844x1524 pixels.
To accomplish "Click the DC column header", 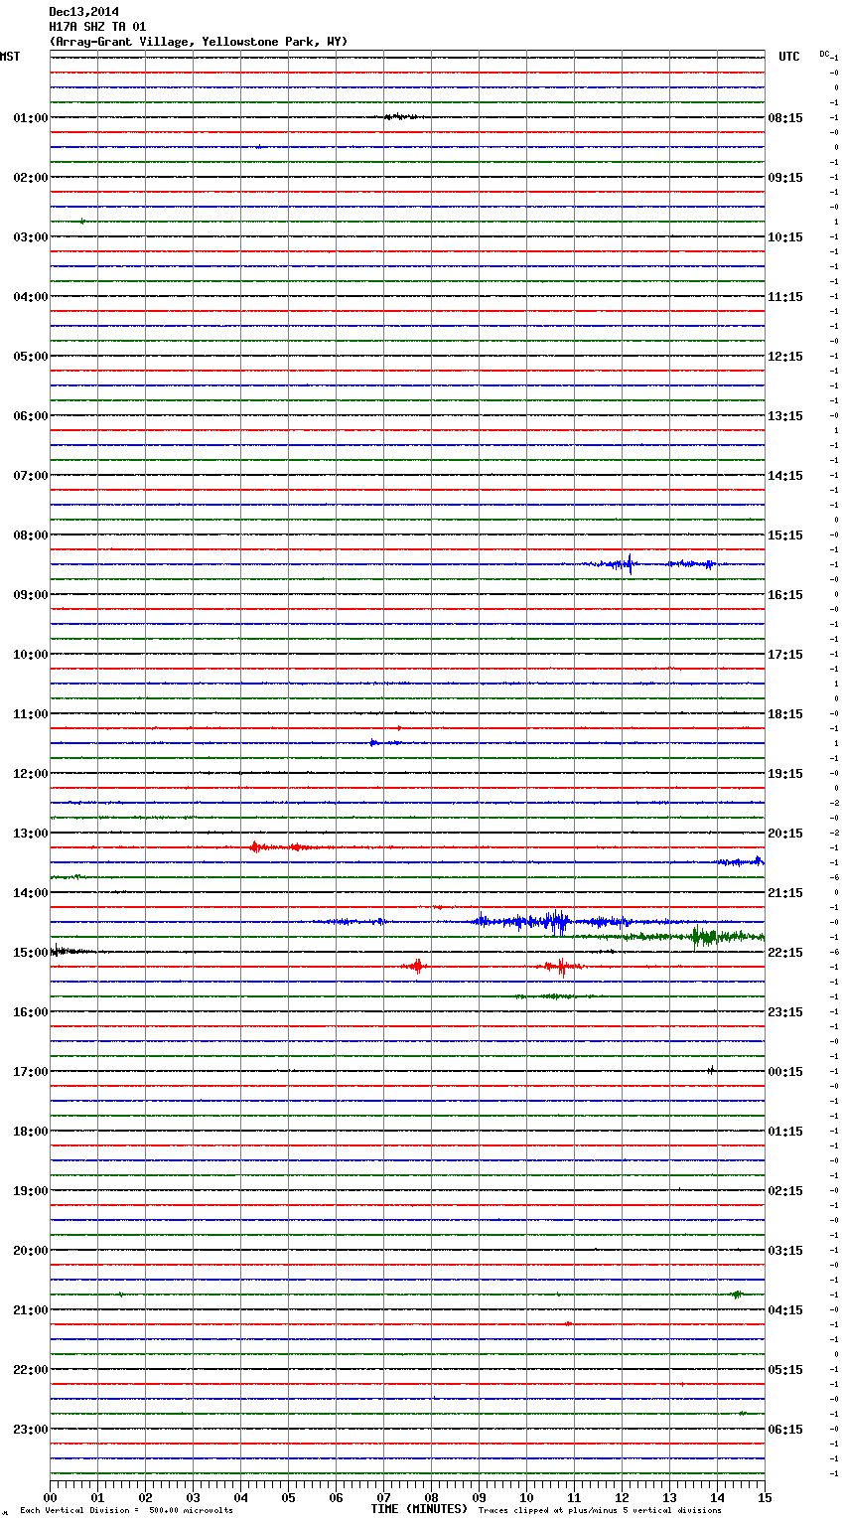I will tap(824, 54).
